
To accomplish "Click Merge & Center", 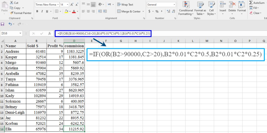I will [129, 11].
